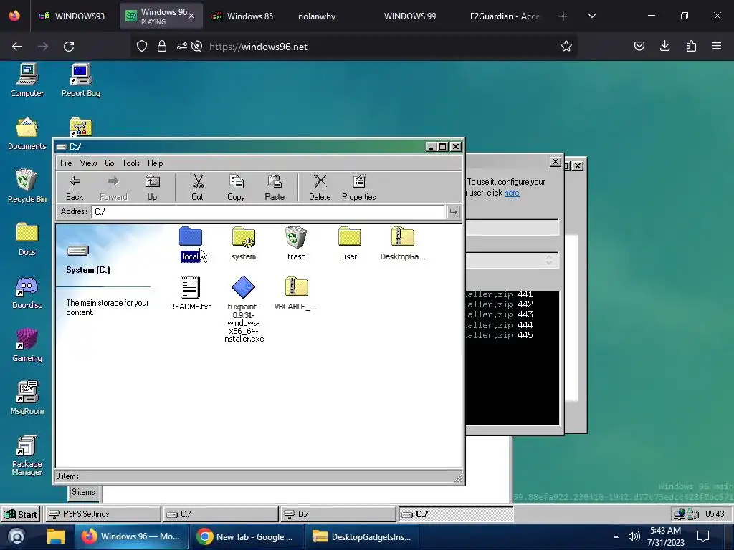Click the Delete toolbar button
734x550 pixels.
pyautogui.click(x=320, y=188)
